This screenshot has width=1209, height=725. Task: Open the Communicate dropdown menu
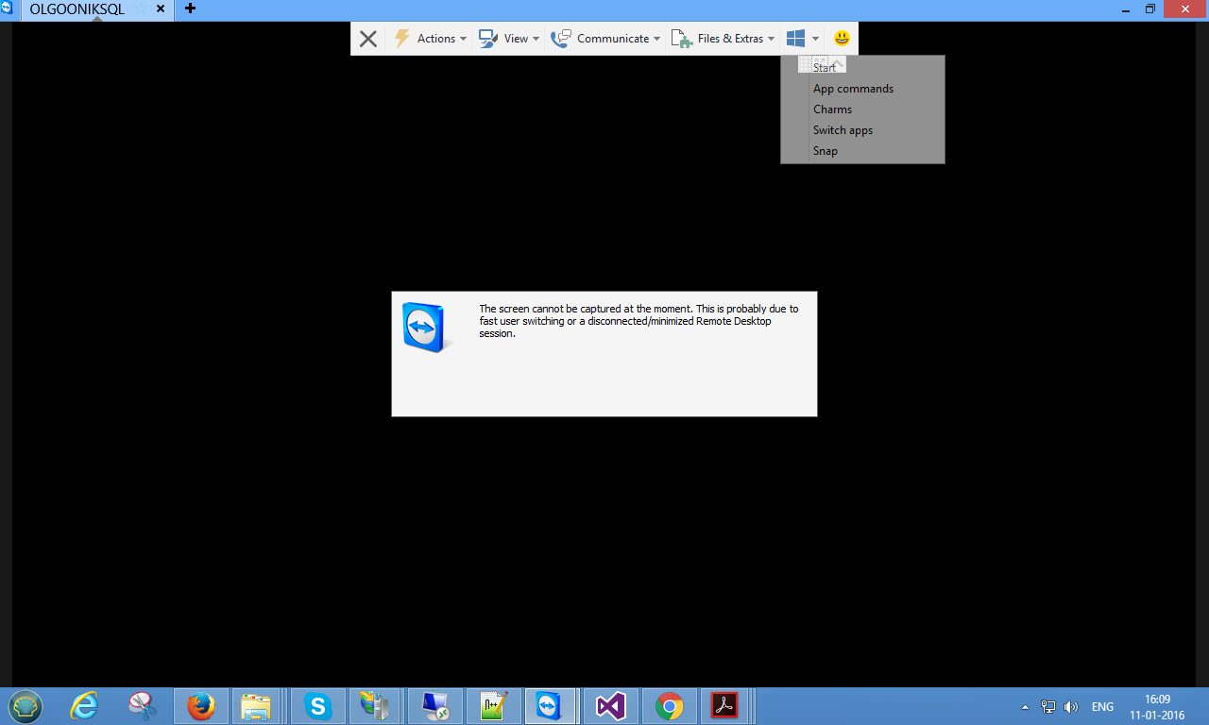click(605, 39)
